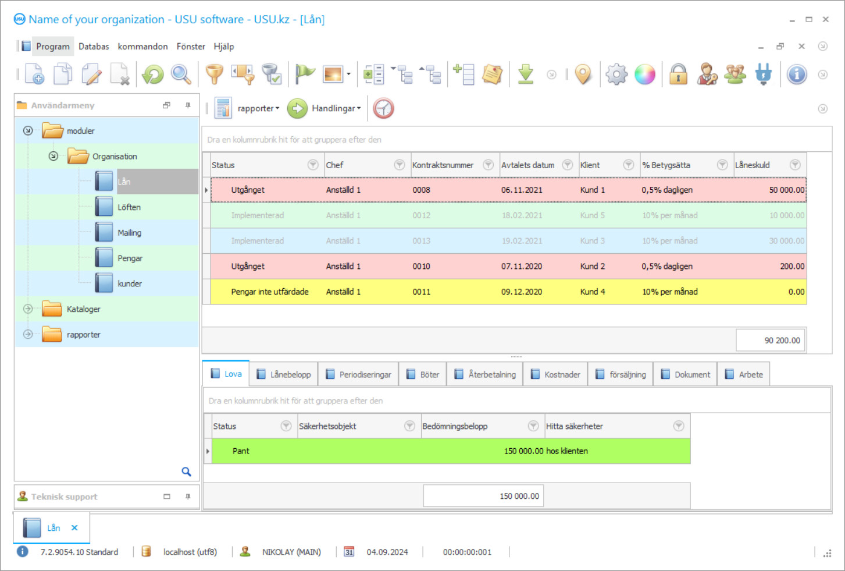Click the orange map location pin icon
Image resolution: width=845 pixels, height=571 pixels.
[x=583, y=75]
